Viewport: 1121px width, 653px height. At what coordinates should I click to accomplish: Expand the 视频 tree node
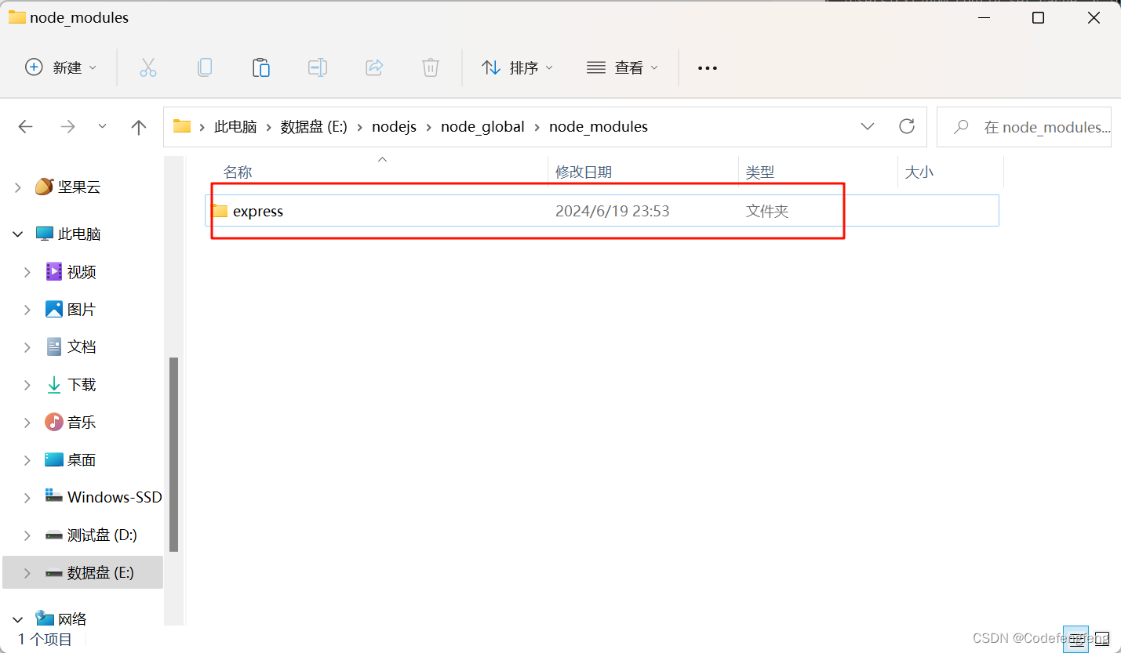pos(27,272)
